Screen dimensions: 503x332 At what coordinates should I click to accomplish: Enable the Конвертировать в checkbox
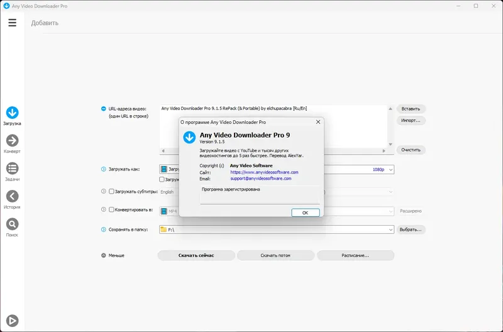point(111,209)
